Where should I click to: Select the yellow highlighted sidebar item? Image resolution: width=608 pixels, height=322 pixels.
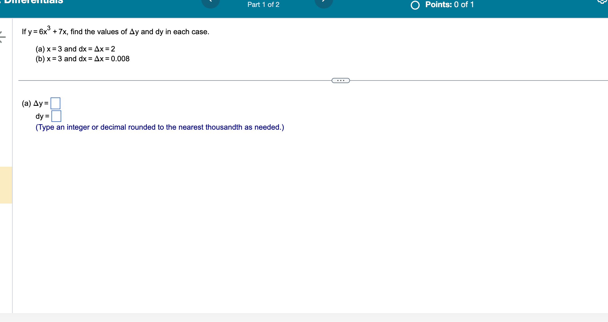(6, 185)
